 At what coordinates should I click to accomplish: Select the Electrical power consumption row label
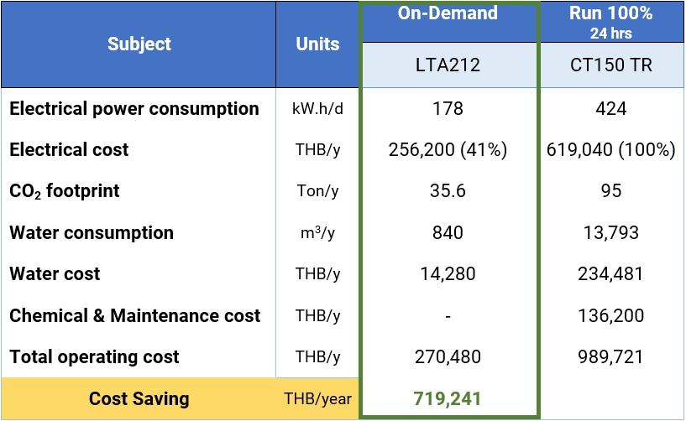(134, 109)
